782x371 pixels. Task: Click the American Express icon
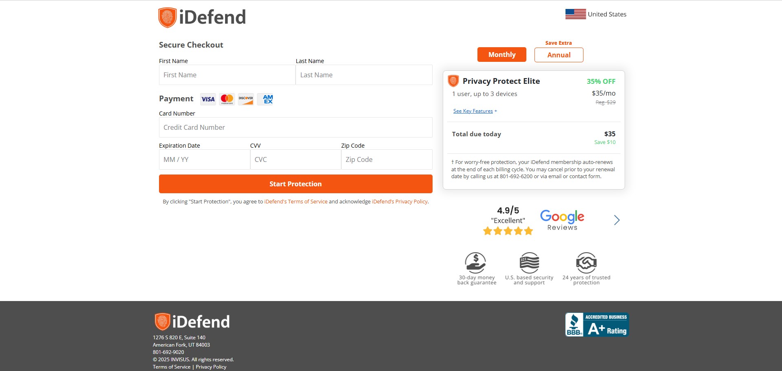pos(267,99)
